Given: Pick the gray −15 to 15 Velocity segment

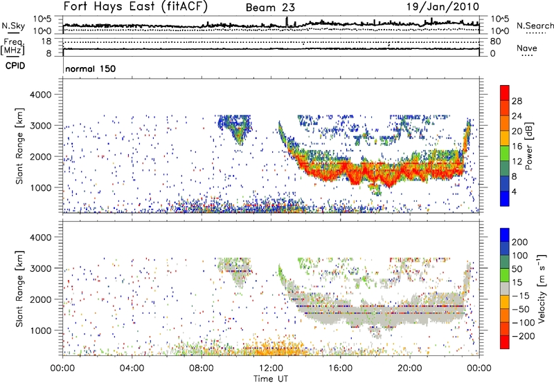Looking at the screenshot, I should pyautogui.click(x=505, y=288).
